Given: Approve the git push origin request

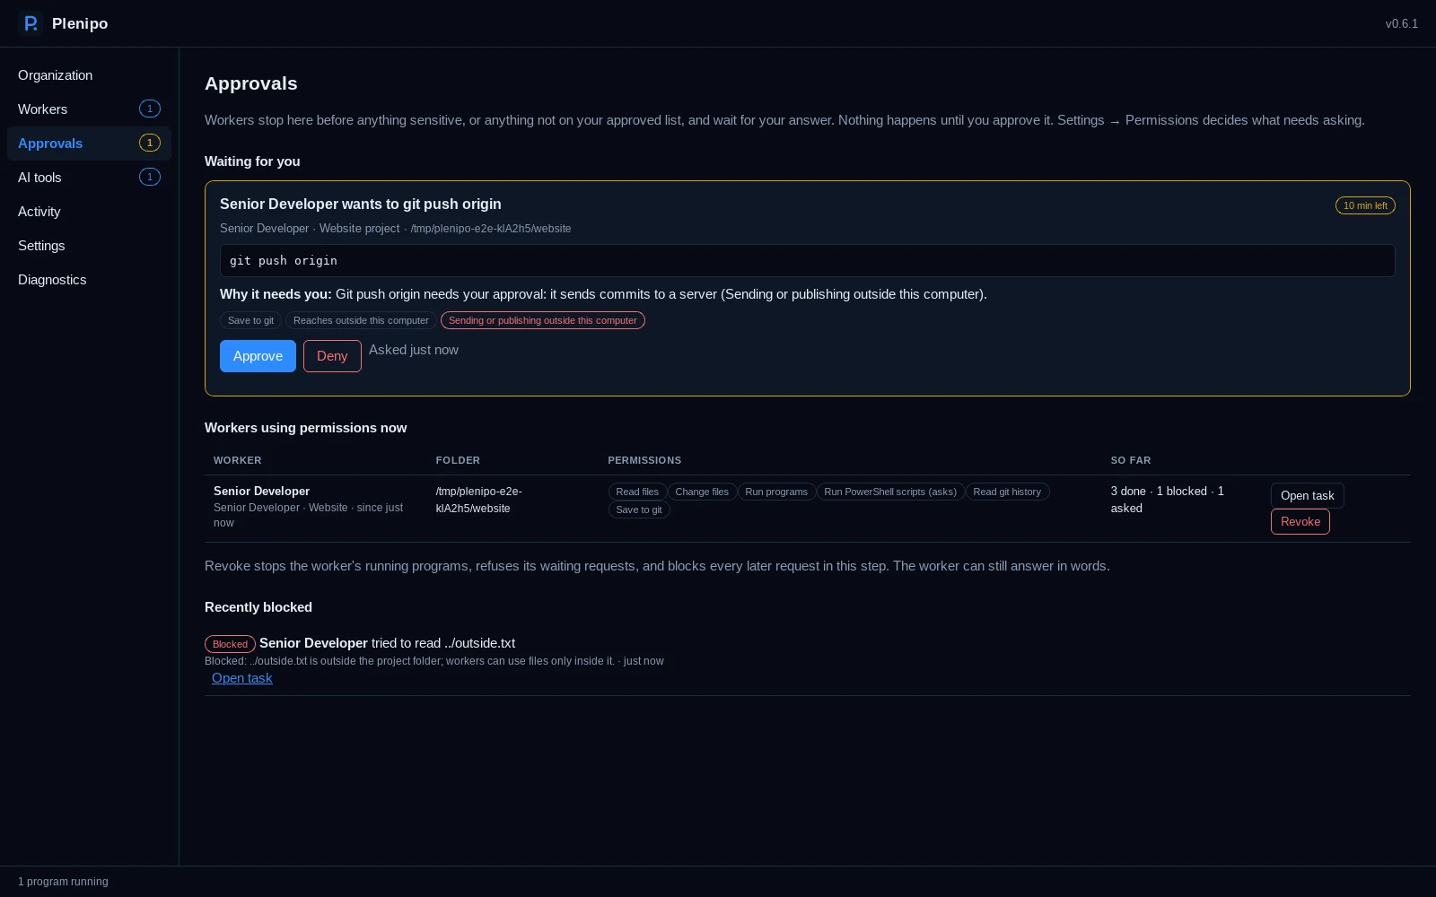Looking at the screenshot, I should pyautogui.click(x=258, y=356).
